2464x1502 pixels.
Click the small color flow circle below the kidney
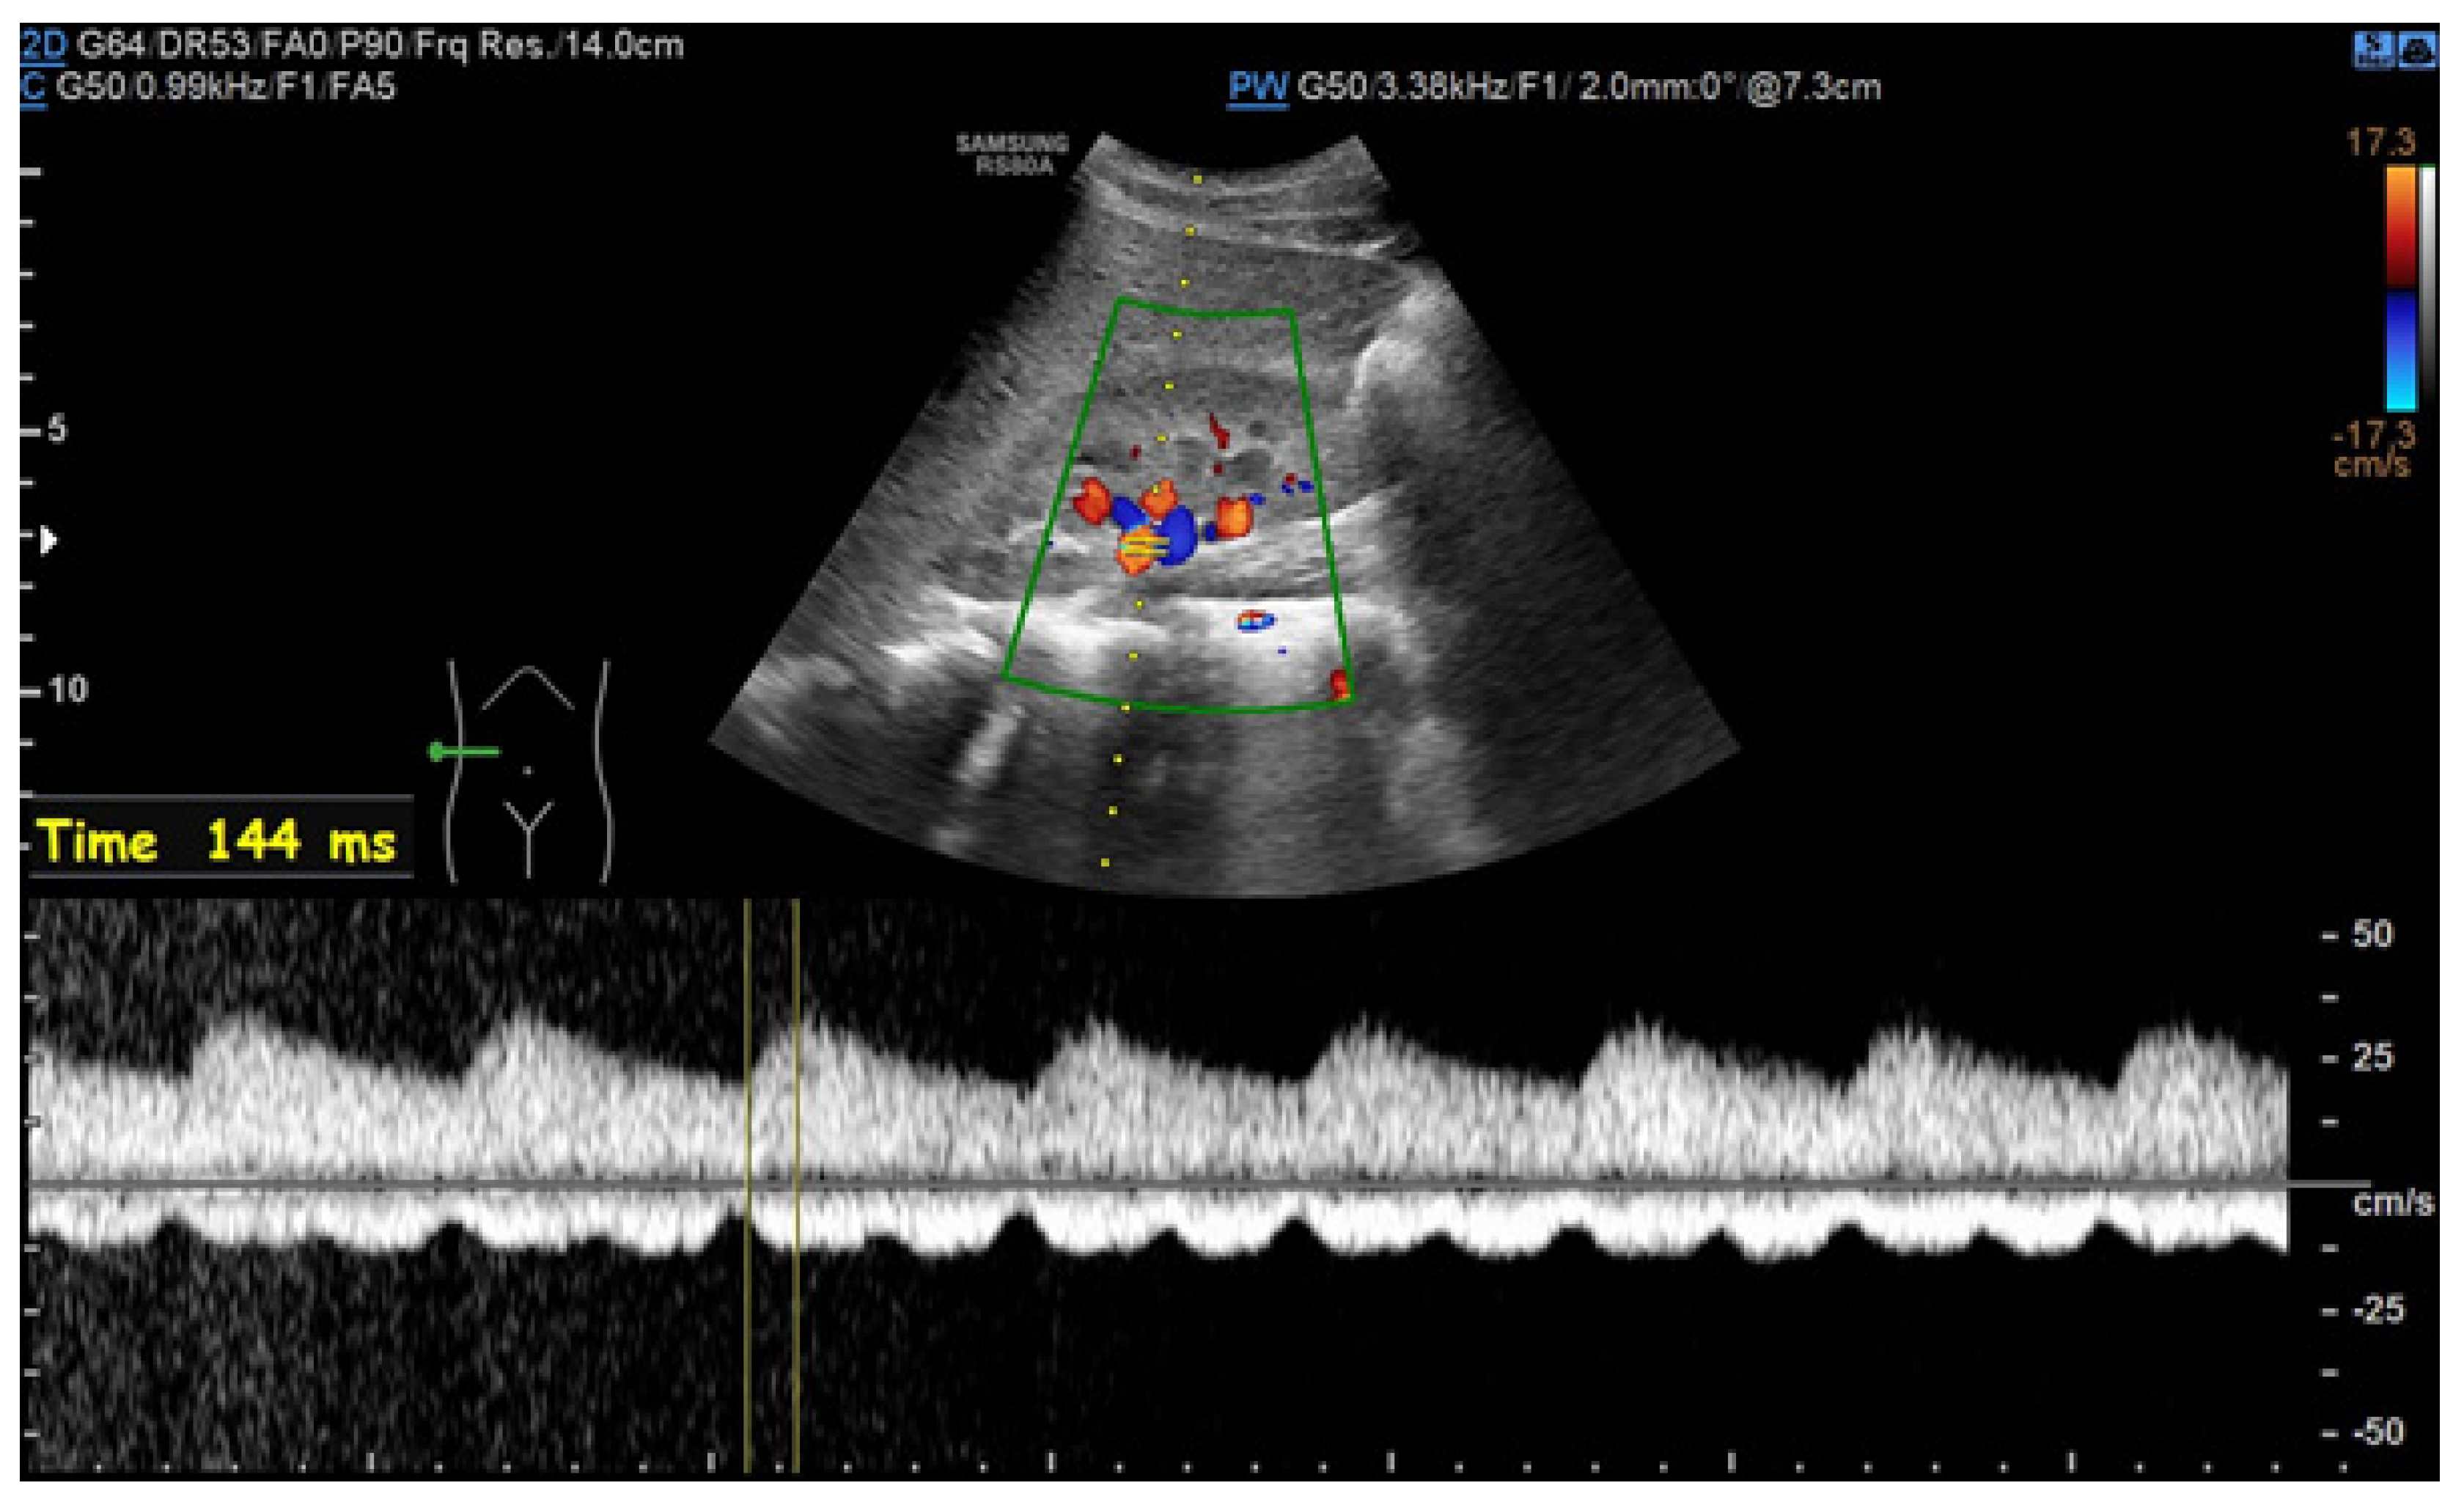[1254, 621]
